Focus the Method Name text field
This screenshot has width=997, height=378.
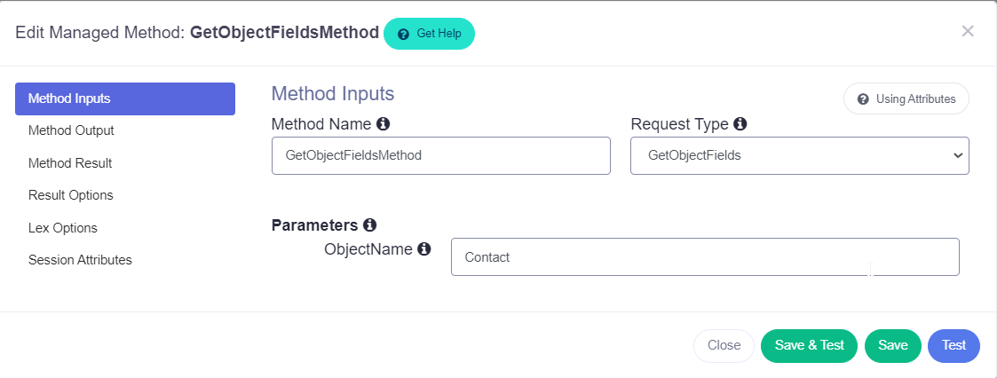click(440, 155)
